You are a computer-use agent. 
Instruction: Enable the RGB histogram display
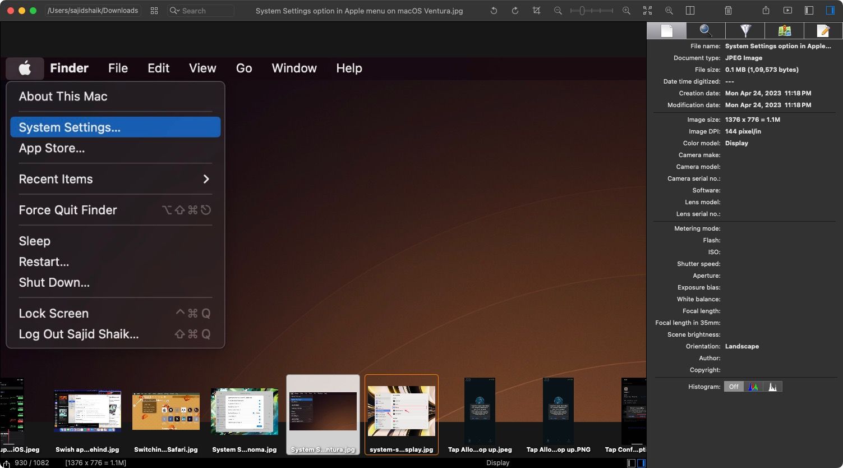pyautogui.click(x=753, y=387)
